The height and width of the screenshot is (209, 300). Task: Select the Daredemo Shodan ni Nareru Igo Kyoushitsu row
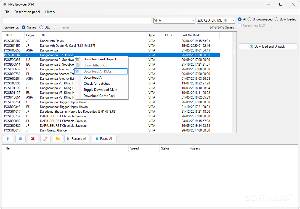(111, 112)
